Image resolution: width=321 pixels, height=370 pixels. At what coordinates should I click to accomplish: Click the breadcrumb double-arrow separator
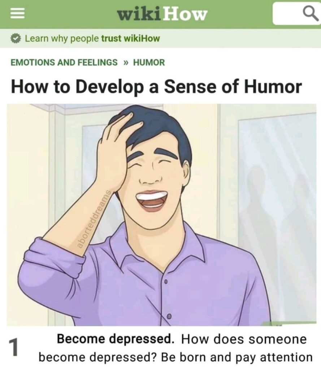126,63
